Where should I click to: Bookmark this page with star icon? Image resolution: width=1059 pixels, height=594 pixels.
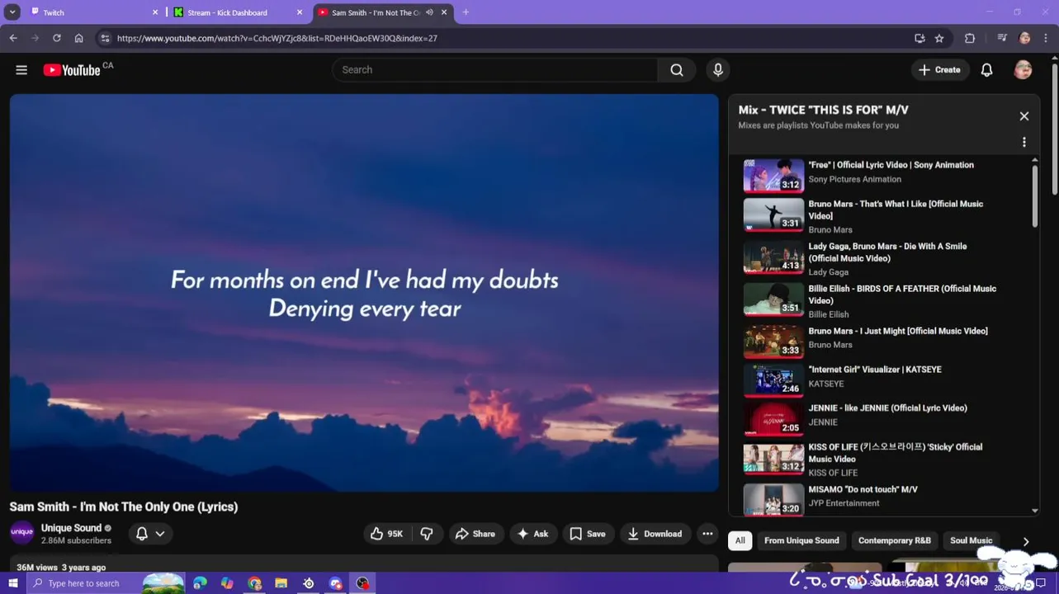pos(939,38)
